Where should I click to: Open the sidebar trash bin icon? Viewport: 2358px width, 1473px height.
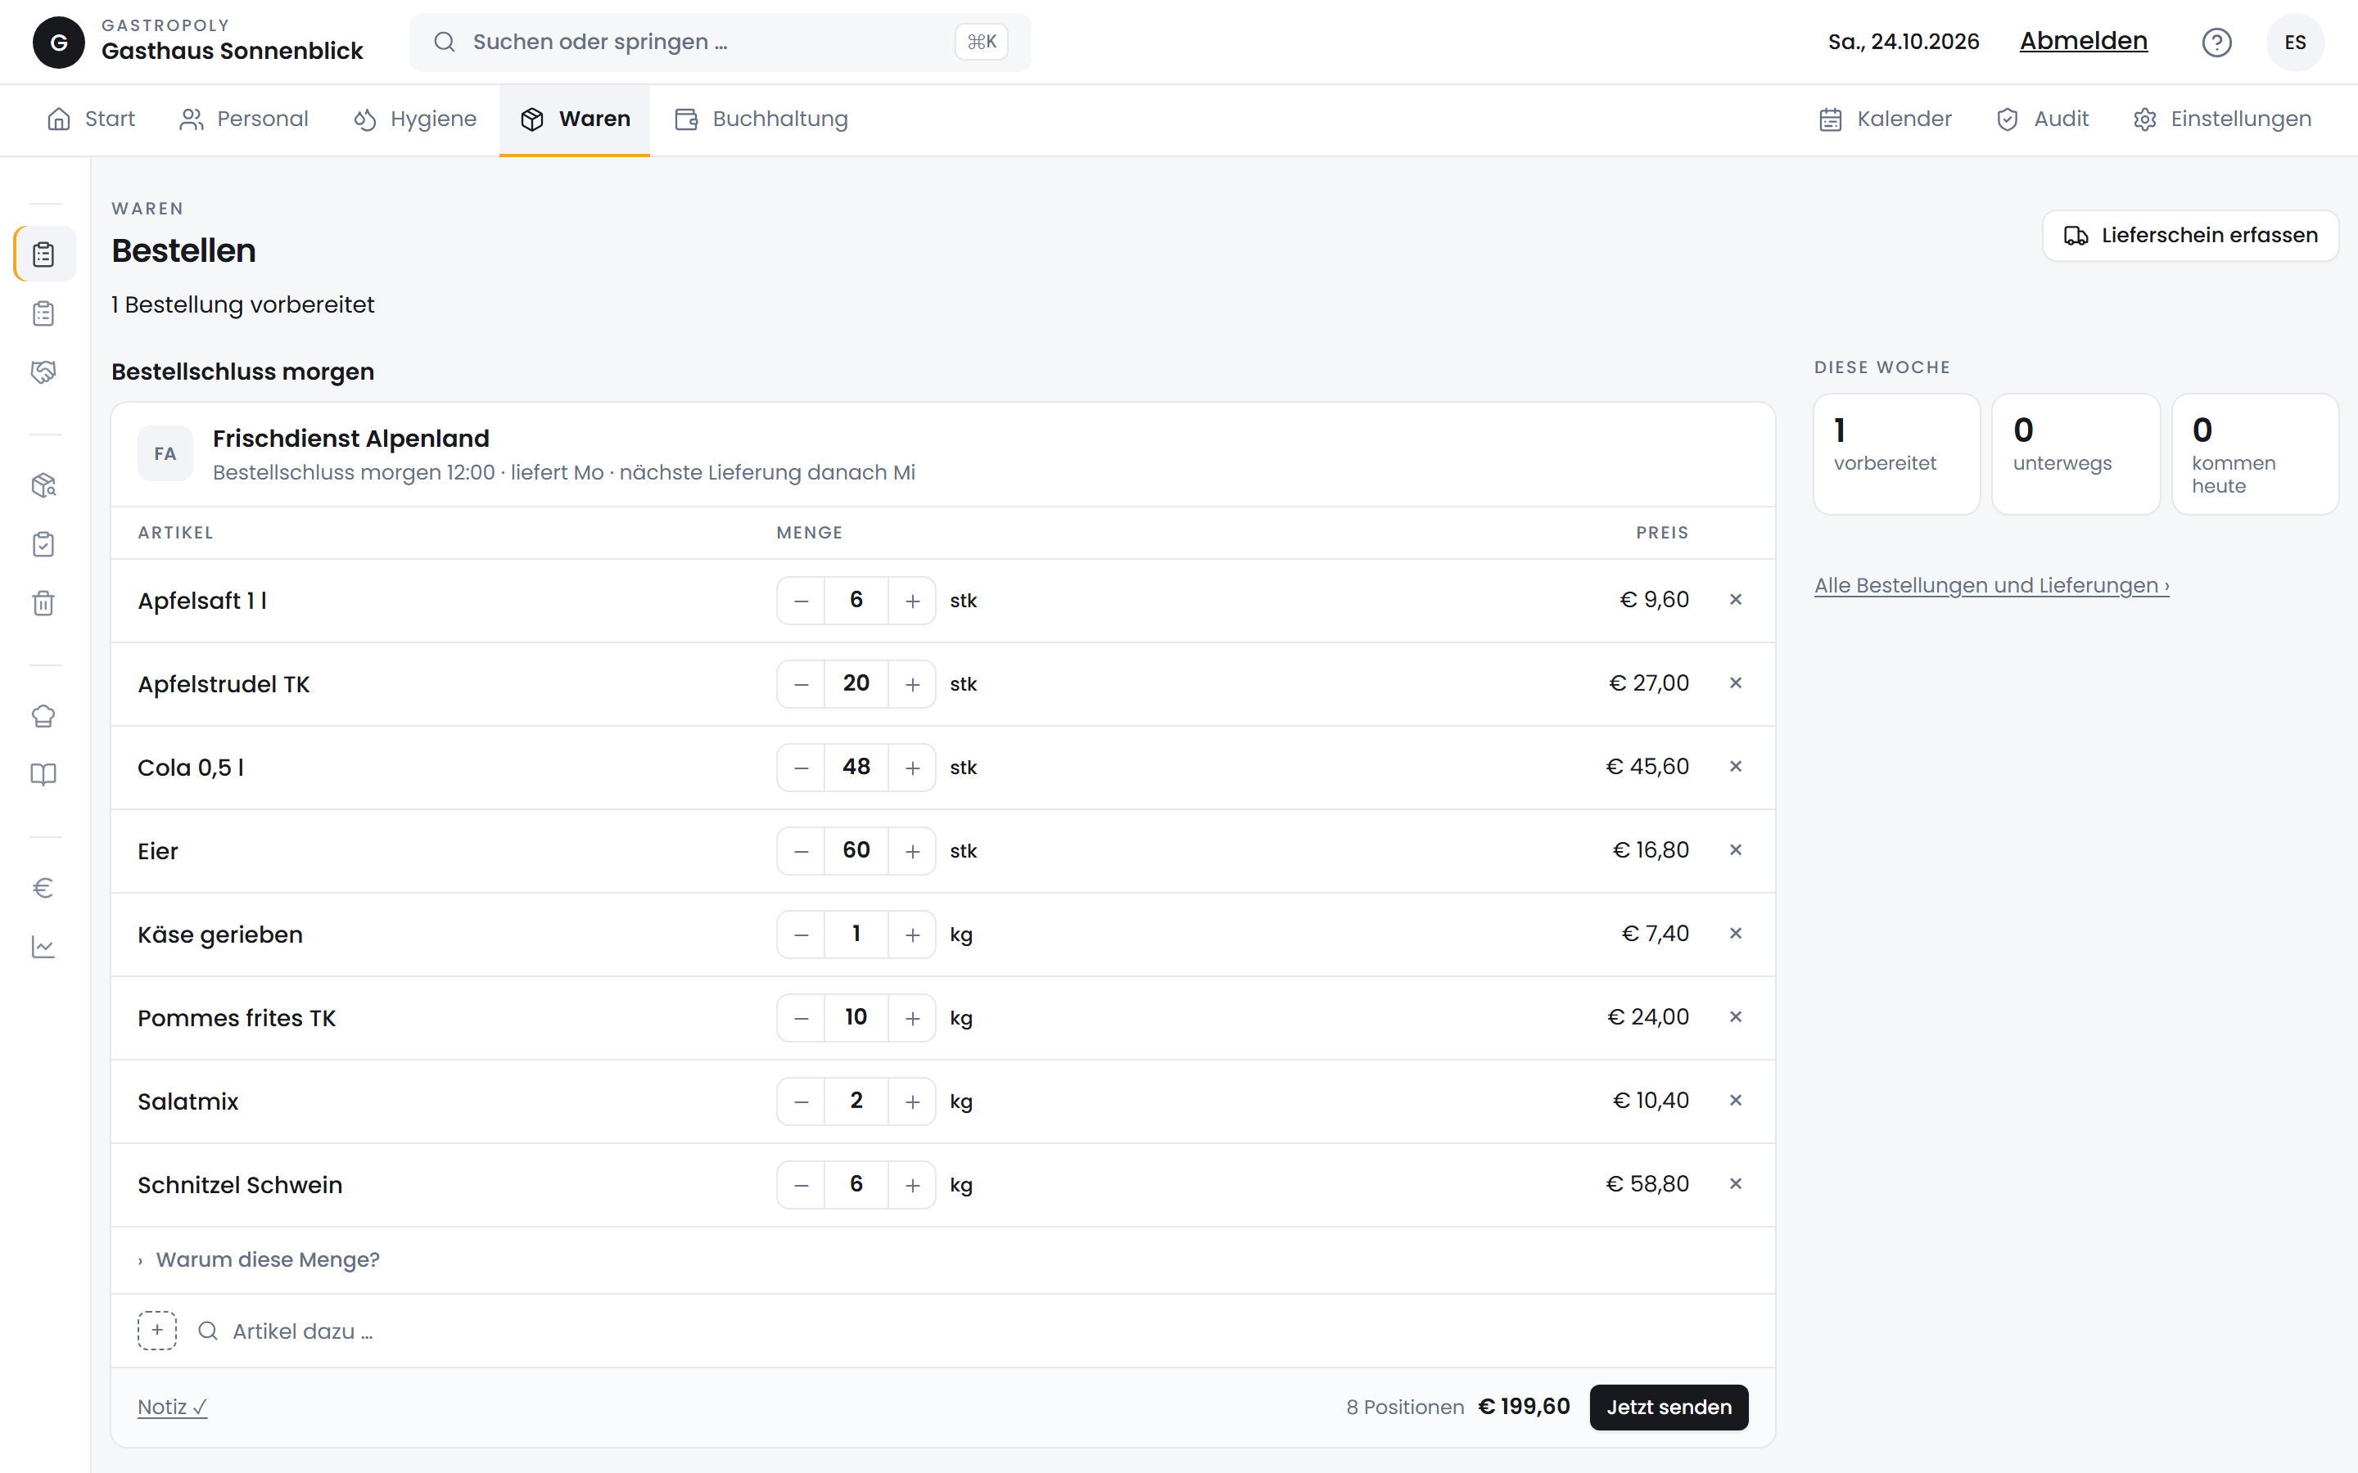click(x=44, y=603)
